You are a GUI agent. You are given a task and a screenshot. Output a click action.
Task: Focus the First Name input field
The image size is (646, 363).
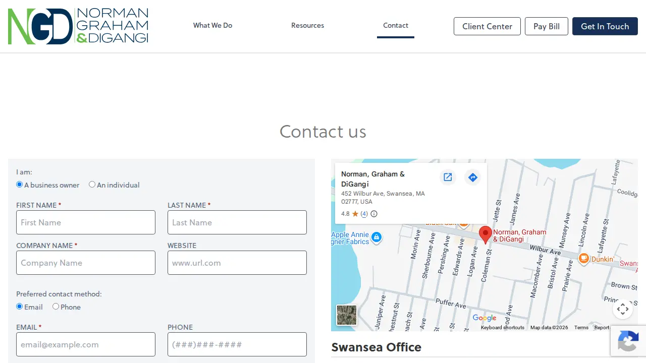[x=86, y=222]
